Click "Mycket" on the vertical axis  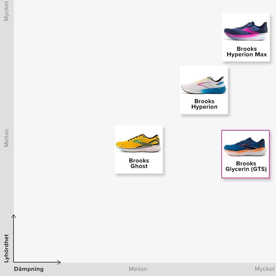tap(7, 11)
